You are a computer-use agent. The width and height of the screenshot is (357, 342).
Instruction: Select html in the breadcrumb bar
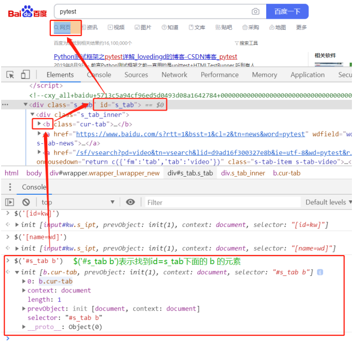point(11,173)
